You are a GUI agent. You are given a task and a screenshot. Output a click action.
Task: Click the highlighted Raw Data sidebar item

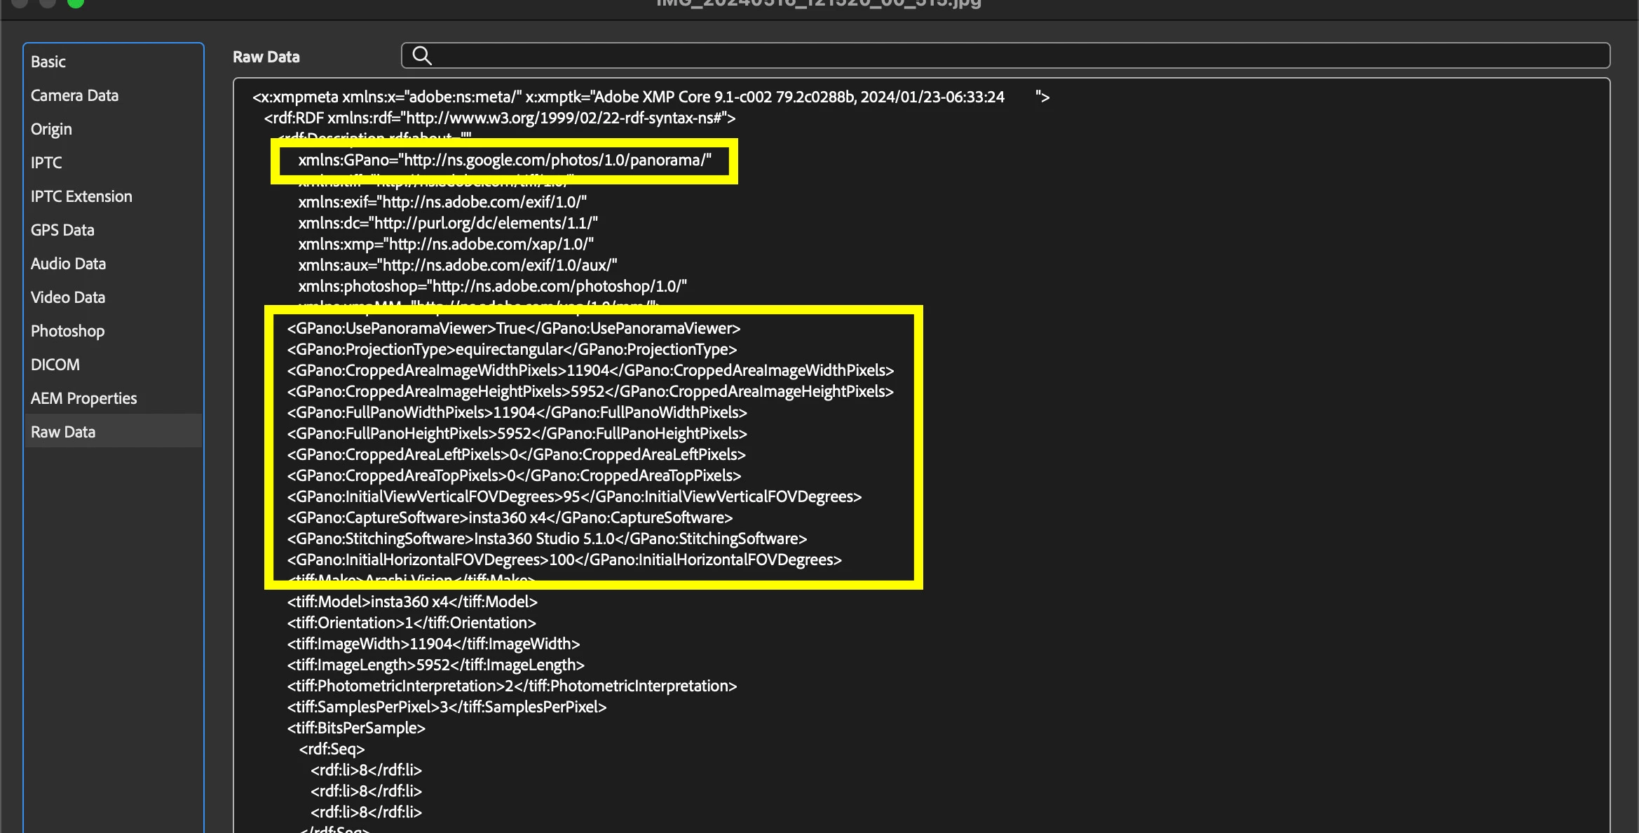pos(63,432)
